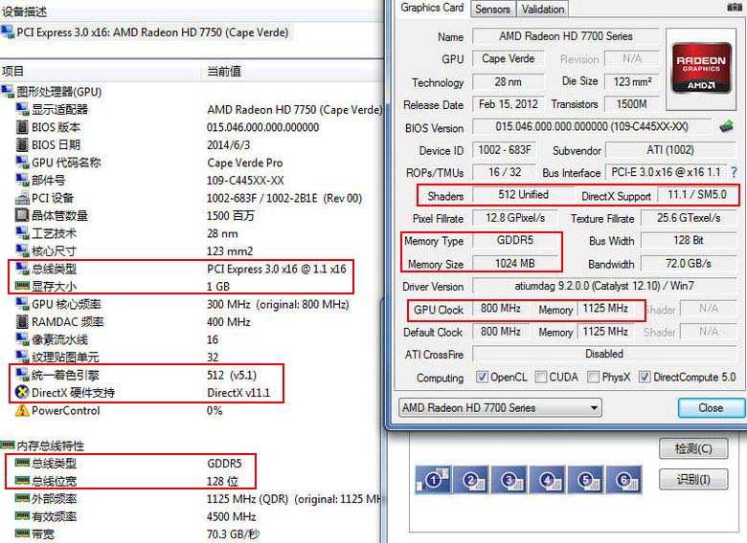Viewport: 747px width, 543px height.
Task: Click the ATI CrossFire Disabled field
Action: click(603, 354)
